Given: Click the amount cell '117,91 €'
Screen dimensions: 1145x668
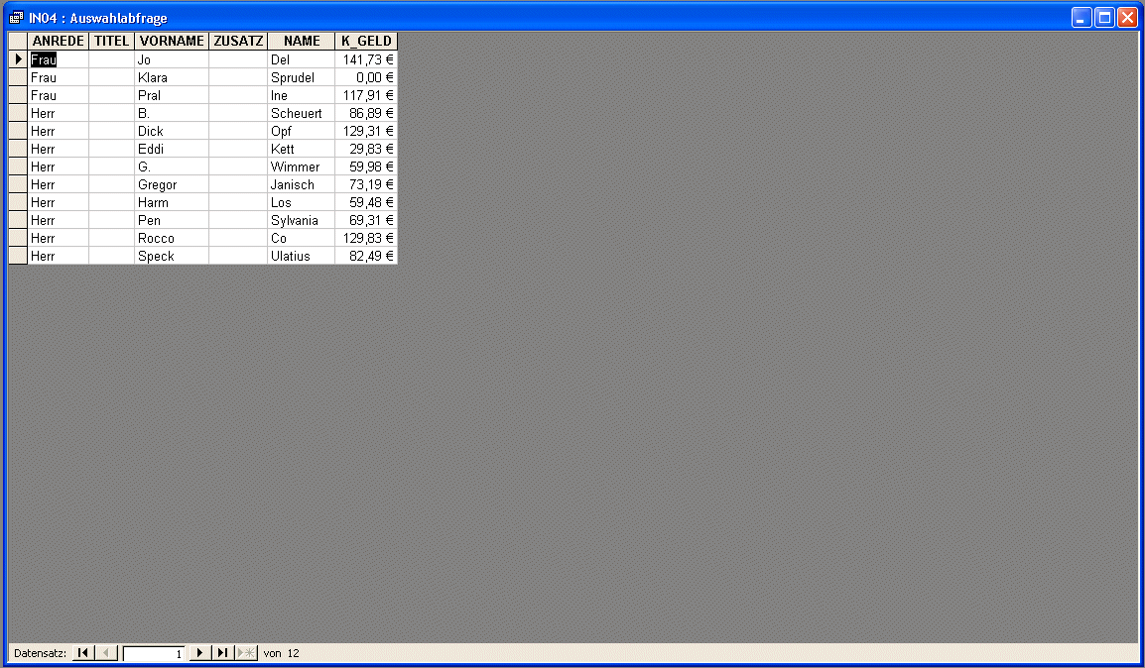Looking at the screenshot, I should pyautogui.click(x=366, y=95).
